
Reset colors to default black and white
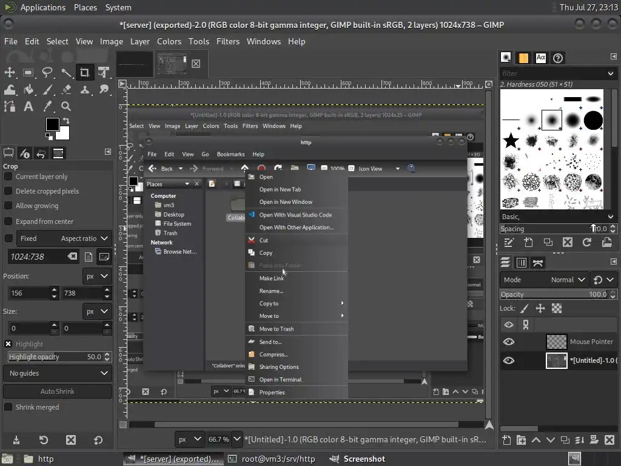[x=49, y=137]
